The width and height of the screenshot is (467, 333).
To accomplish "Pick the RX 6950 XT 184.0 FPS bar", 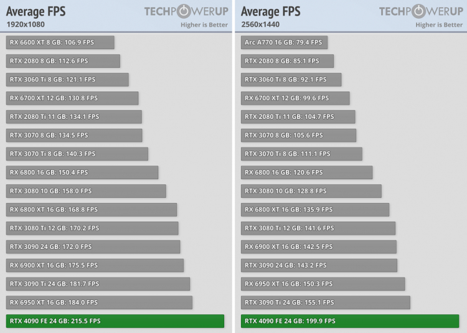I will (99, 303).
